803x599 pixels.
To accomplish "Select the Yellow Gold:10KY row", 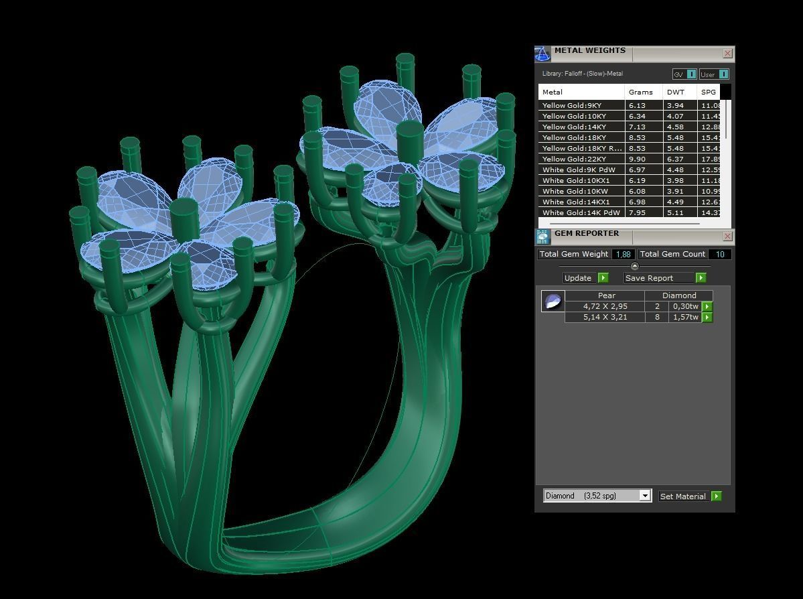I will click(x=630, y=117).
